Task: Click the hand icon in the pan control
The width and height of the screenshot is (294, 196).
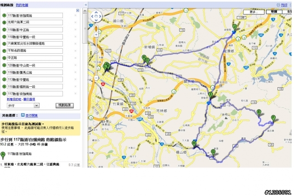Action: tap(96, 17)
